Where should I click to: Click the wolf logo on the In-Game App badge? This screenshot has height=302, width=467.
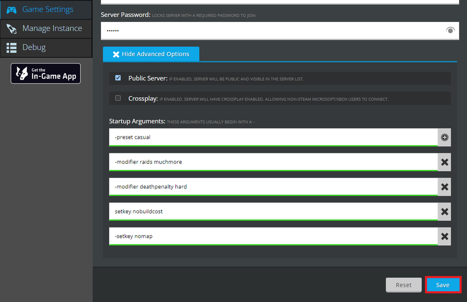click(x=21, y=73)
